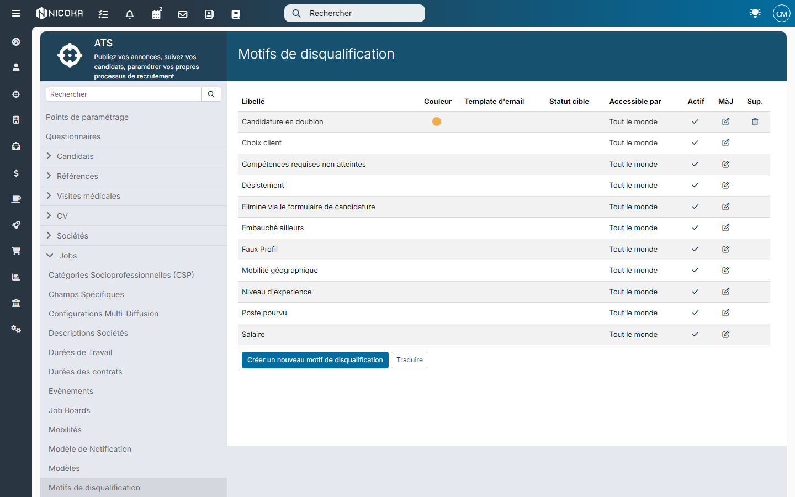Open the person icon in the sidebar
This screenshot has width=795, height=497.
(x=16, y=67)
